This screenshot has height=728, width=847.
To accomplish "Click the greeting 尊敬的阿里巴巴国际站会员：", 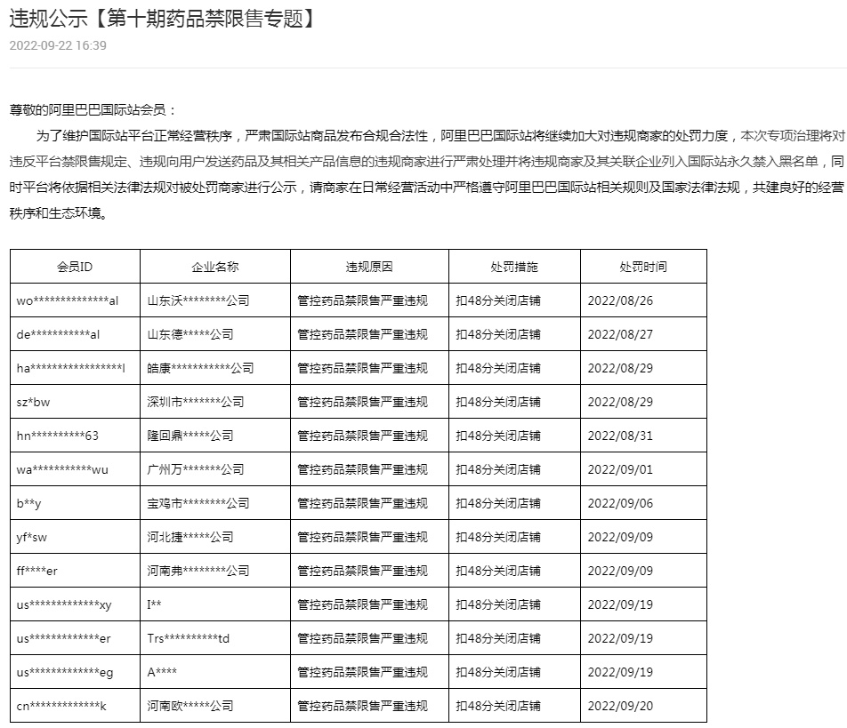I will pos(93,110).
